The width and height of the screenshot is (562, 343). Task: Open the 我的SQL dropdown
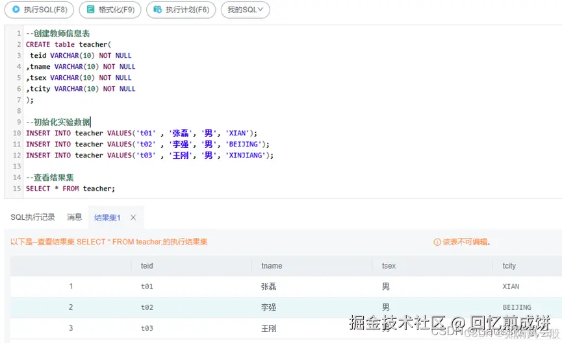(245, 10)
